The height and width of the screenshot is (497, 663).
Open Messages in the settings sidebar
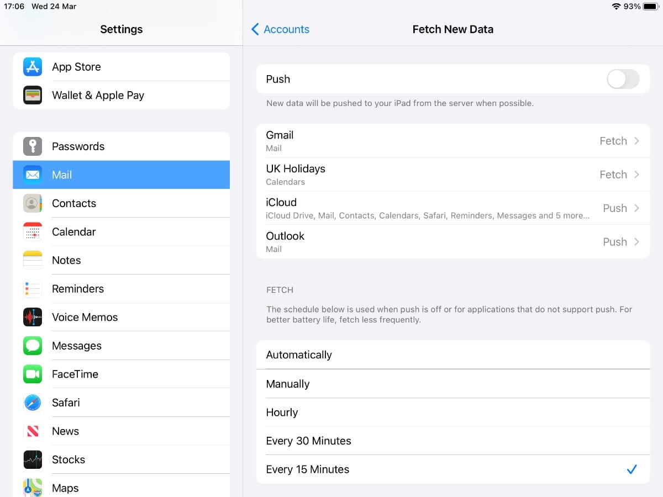pyautogui.click(x=121, y=346)
